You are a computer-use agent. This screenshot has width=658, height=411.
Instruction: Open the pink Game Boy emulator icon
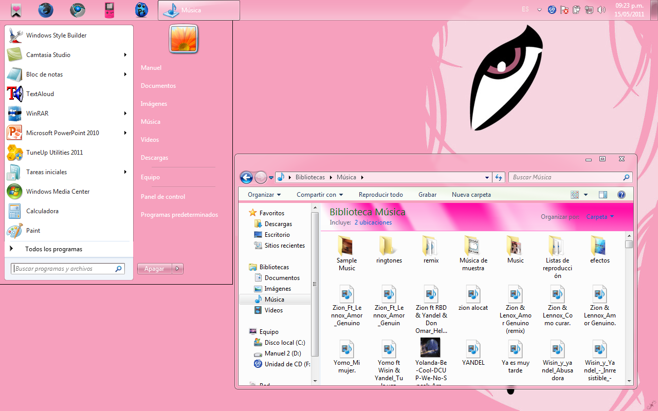[x=109, y=9]
